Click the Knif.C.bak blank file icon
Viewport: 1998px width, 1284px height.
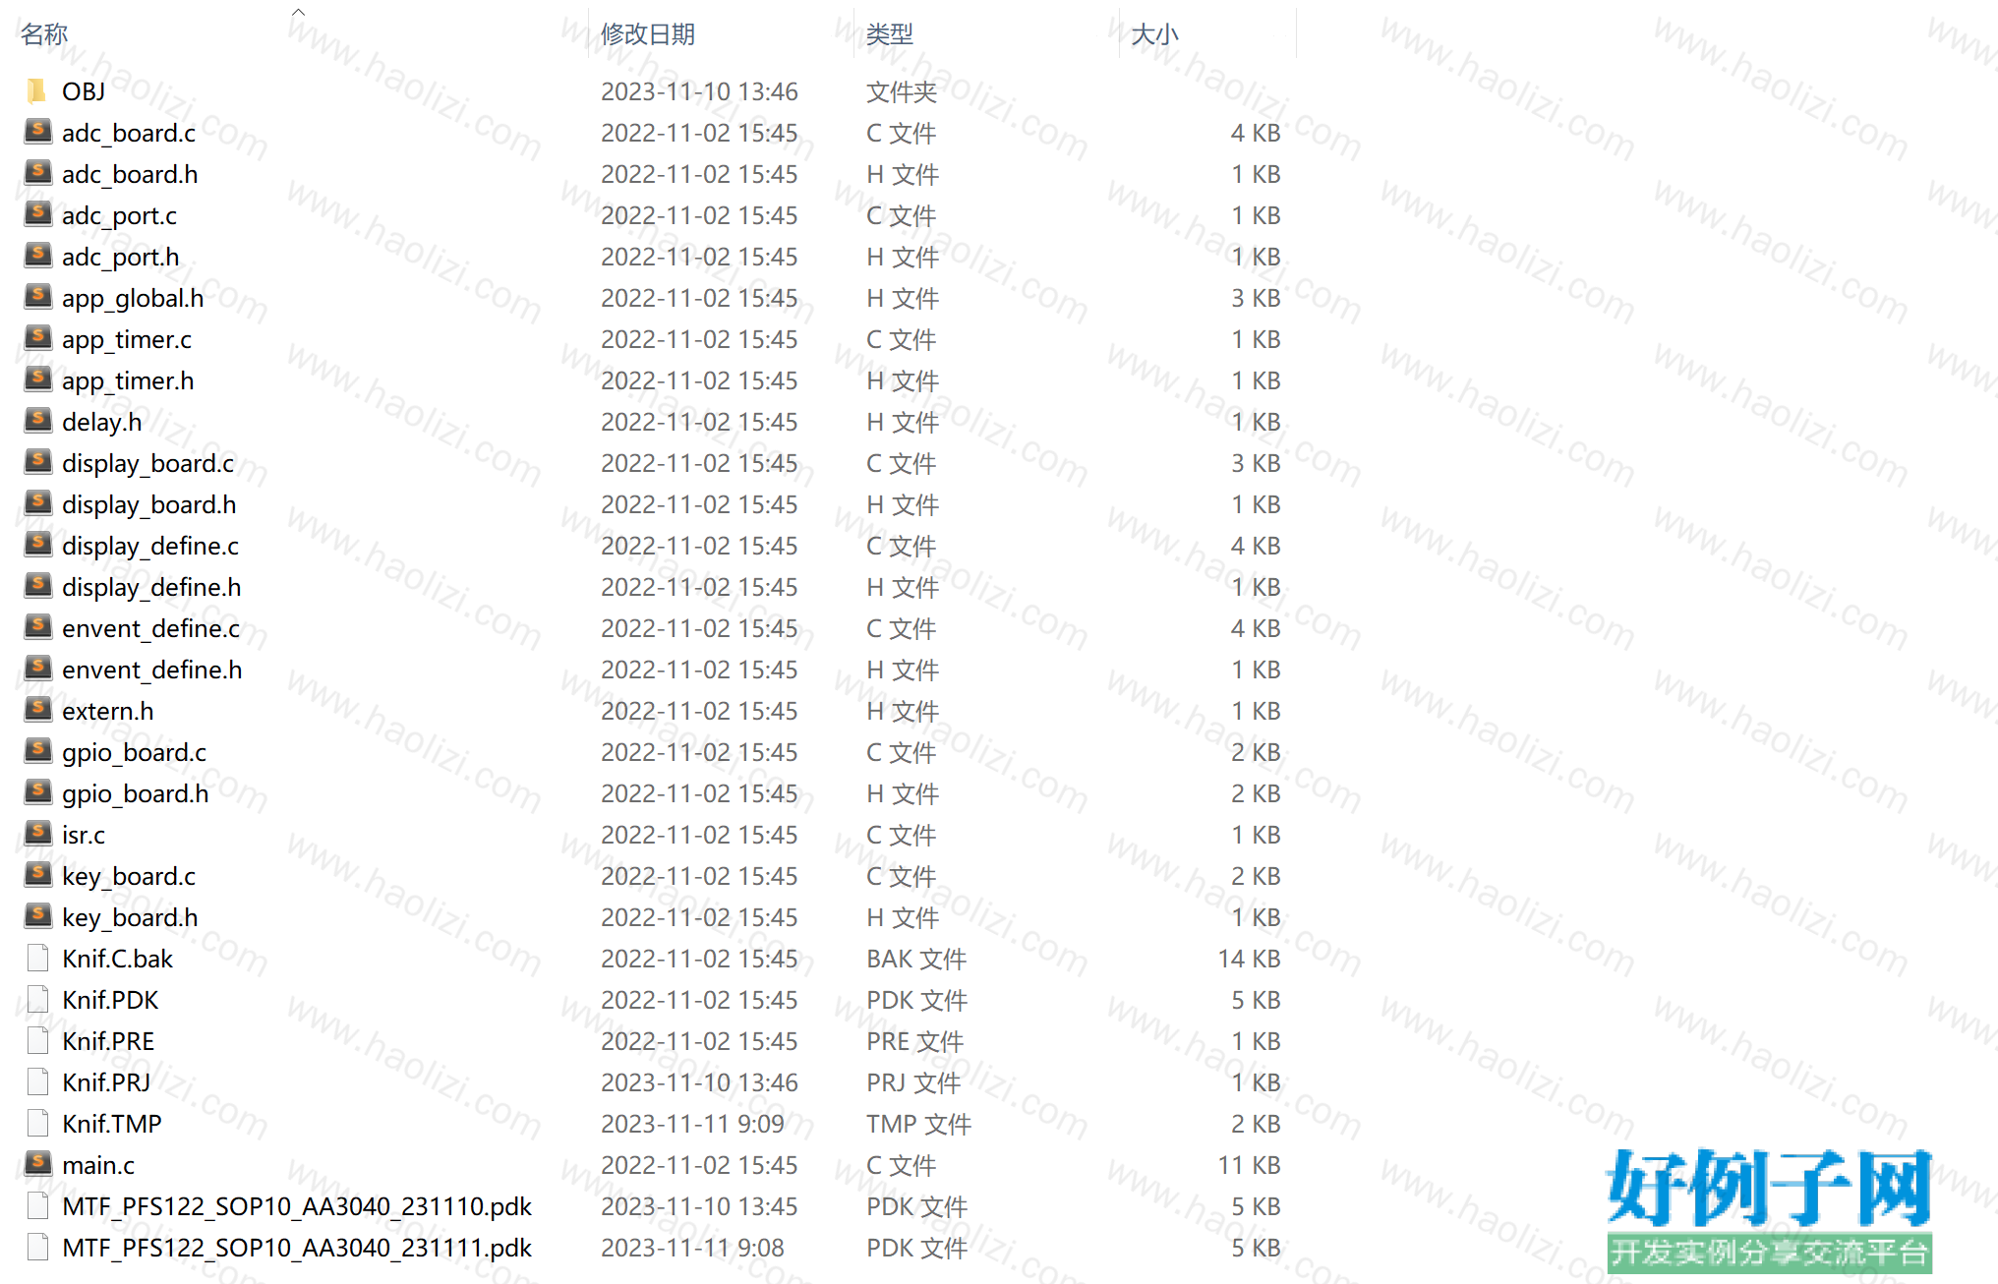(37, 958)
